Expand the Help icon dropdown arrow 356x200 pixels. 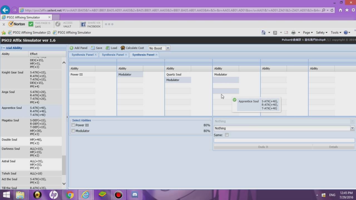350,32
